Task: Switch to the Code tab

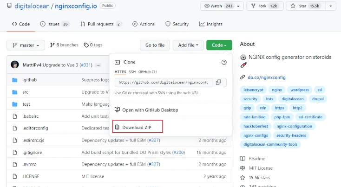Action: (x=21, y=24)
